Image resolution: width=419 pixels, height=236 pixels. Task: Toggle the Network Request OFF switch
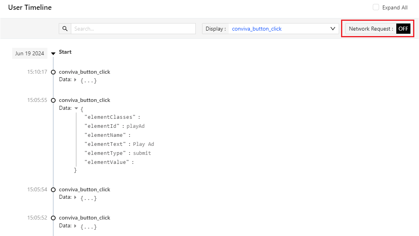point(403,29)
